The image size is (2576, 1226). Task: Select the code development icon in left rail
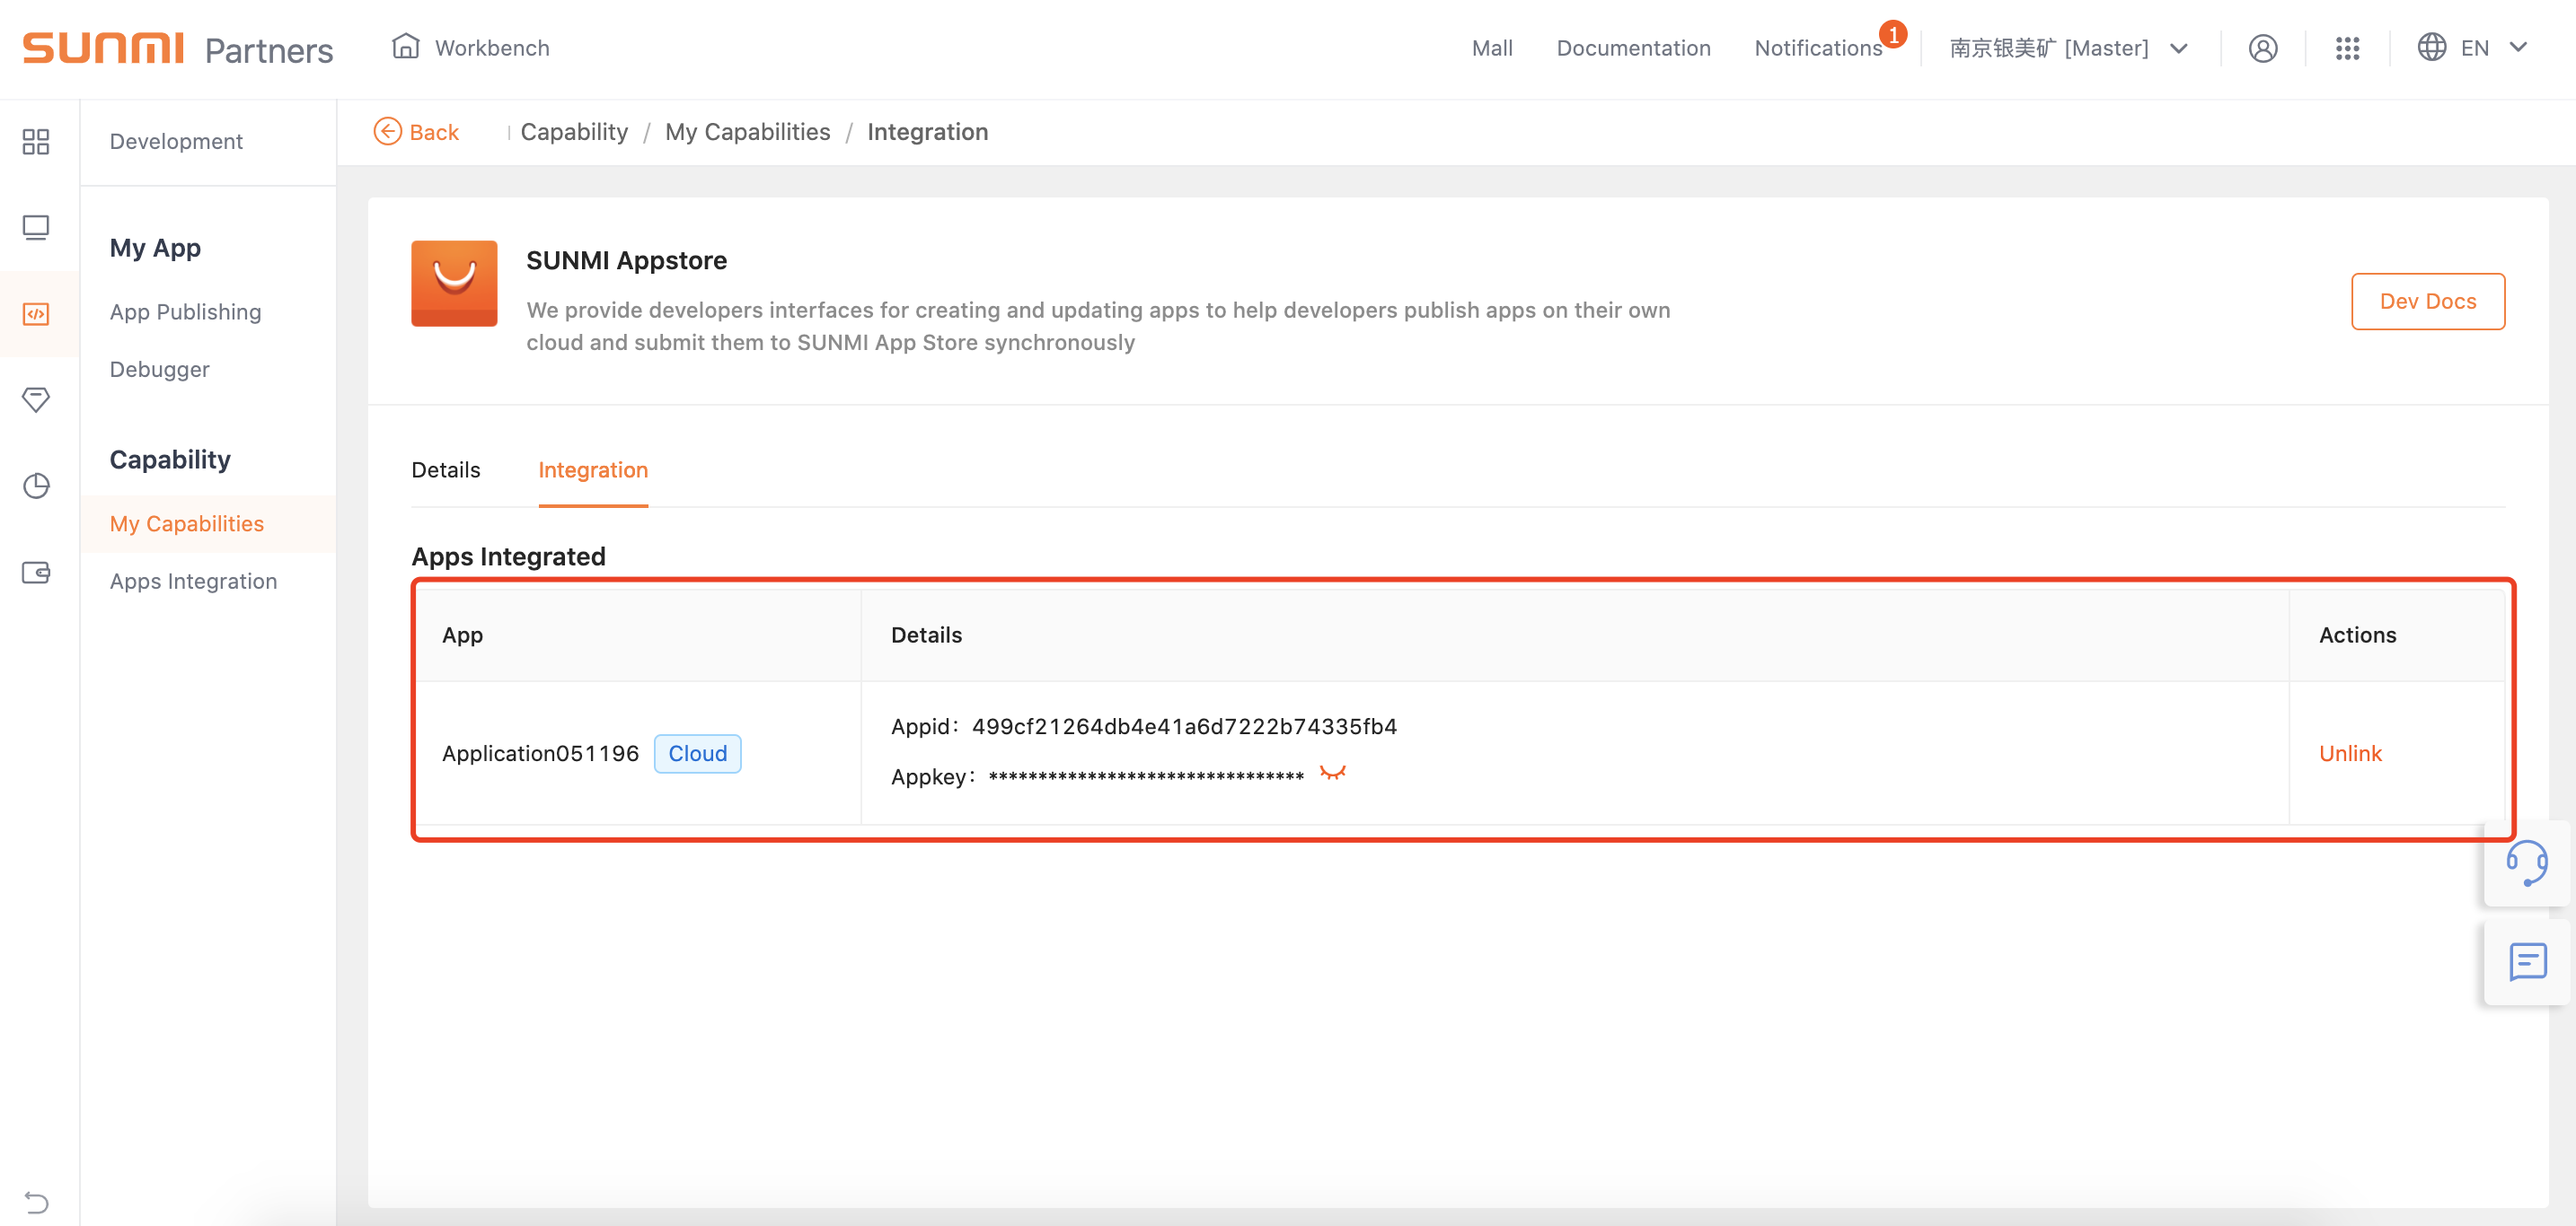click(36, 314)
